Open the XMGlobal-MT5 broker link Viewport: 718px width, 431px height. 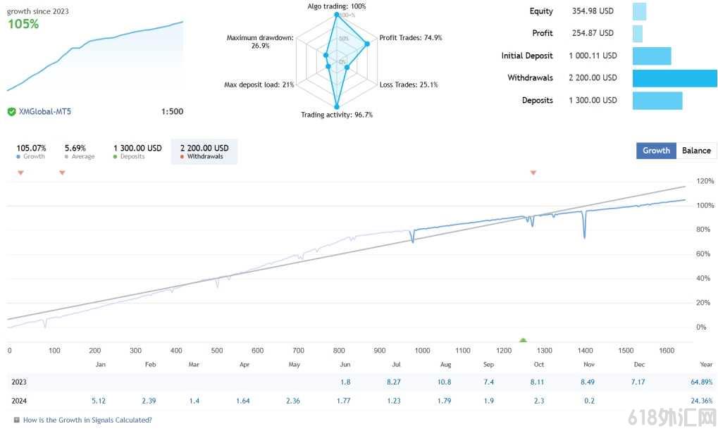pos(45,112)
